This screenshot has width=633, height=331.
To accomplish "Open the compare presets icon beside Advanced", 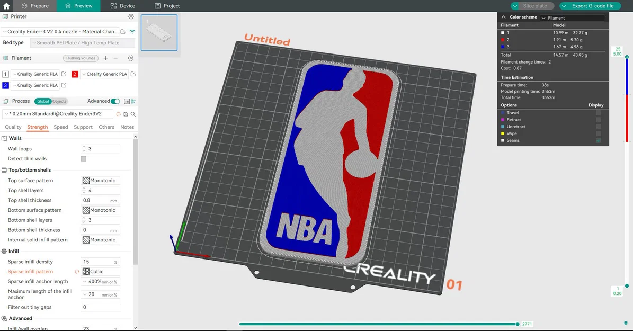I will click(x=133, y=101).
